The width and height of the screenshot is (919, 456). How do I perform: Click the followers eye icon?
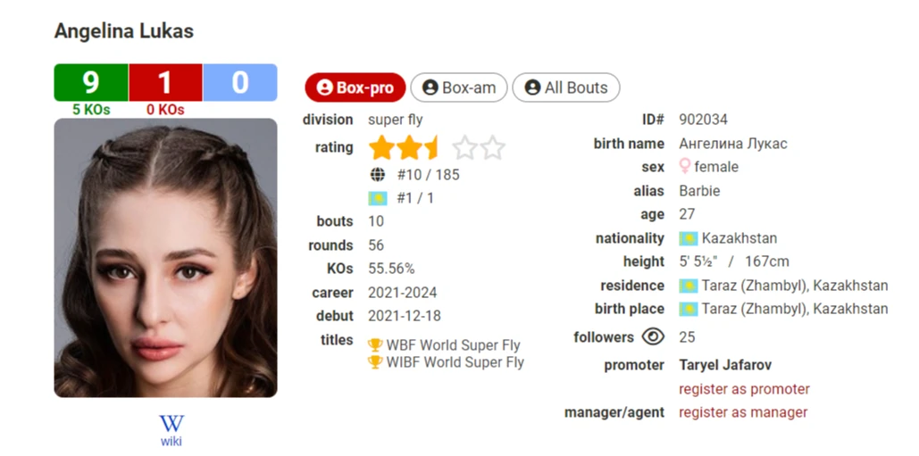(x=653, y=337)
